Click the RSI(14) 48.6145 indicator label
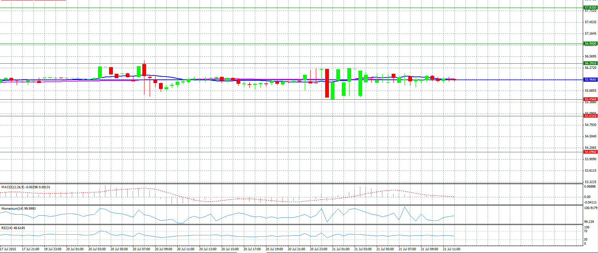The image size is (598, 253). pyautogui.click(x=13, y=228)
